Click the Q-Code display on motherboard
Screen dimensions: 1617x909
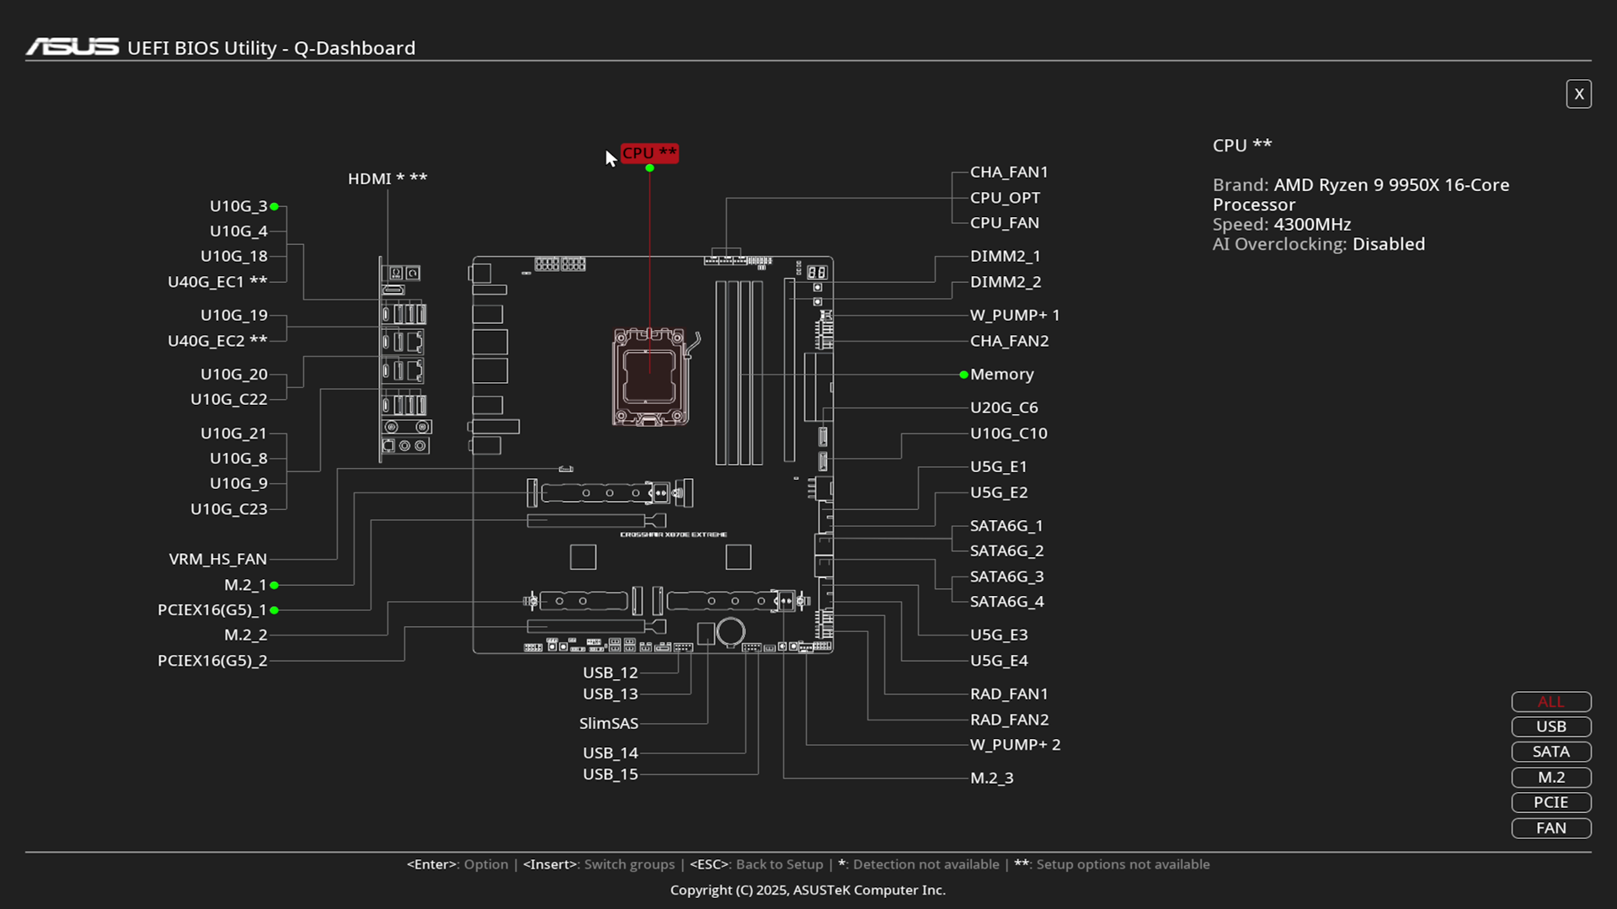click(817, 272)
